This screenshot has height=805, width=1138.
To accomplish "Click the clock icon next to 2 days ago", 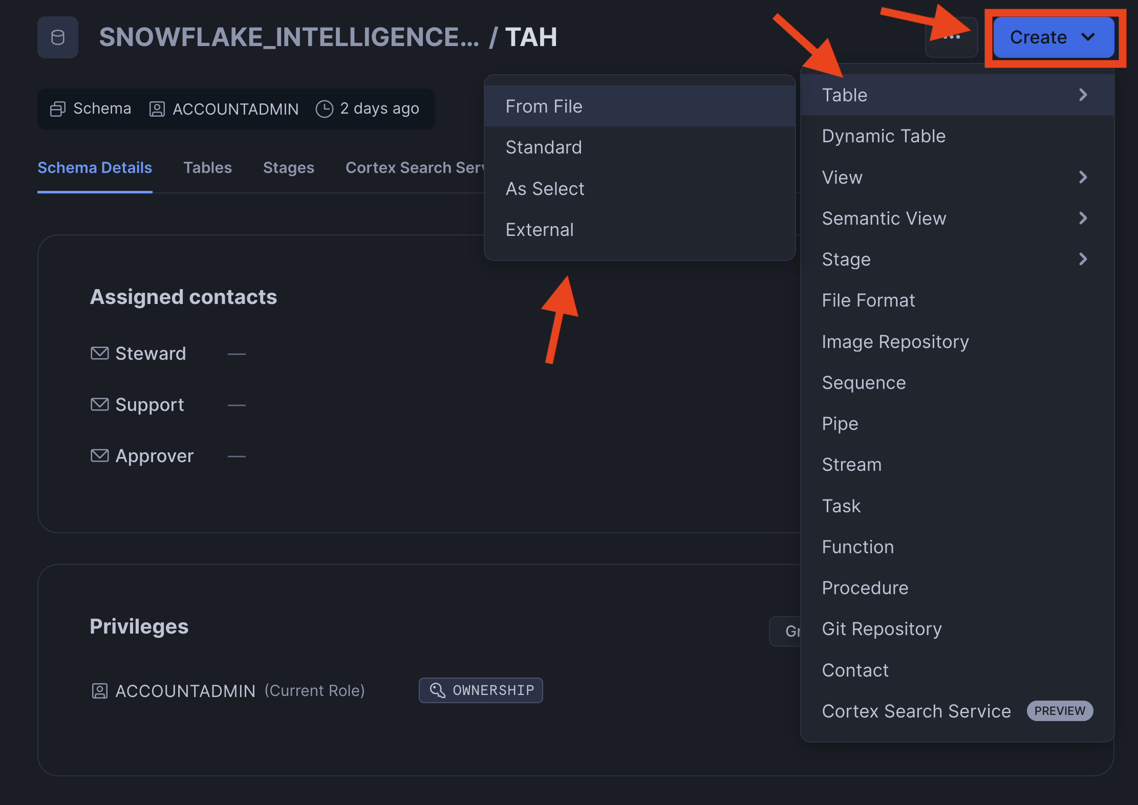I will pos(324,109).
